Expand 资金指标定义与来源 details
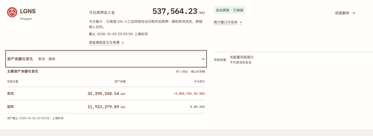Screen dimensions: 373x136 106,42
